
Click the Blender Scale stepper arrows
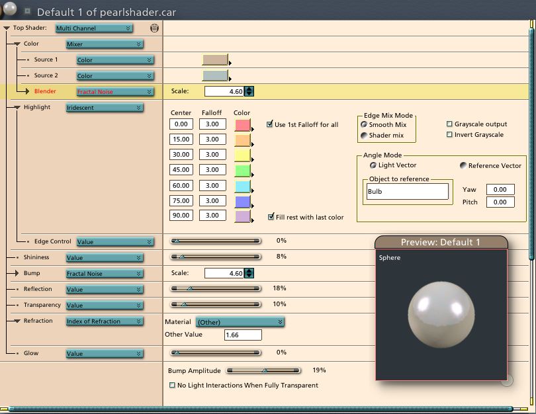coord(249,91)
